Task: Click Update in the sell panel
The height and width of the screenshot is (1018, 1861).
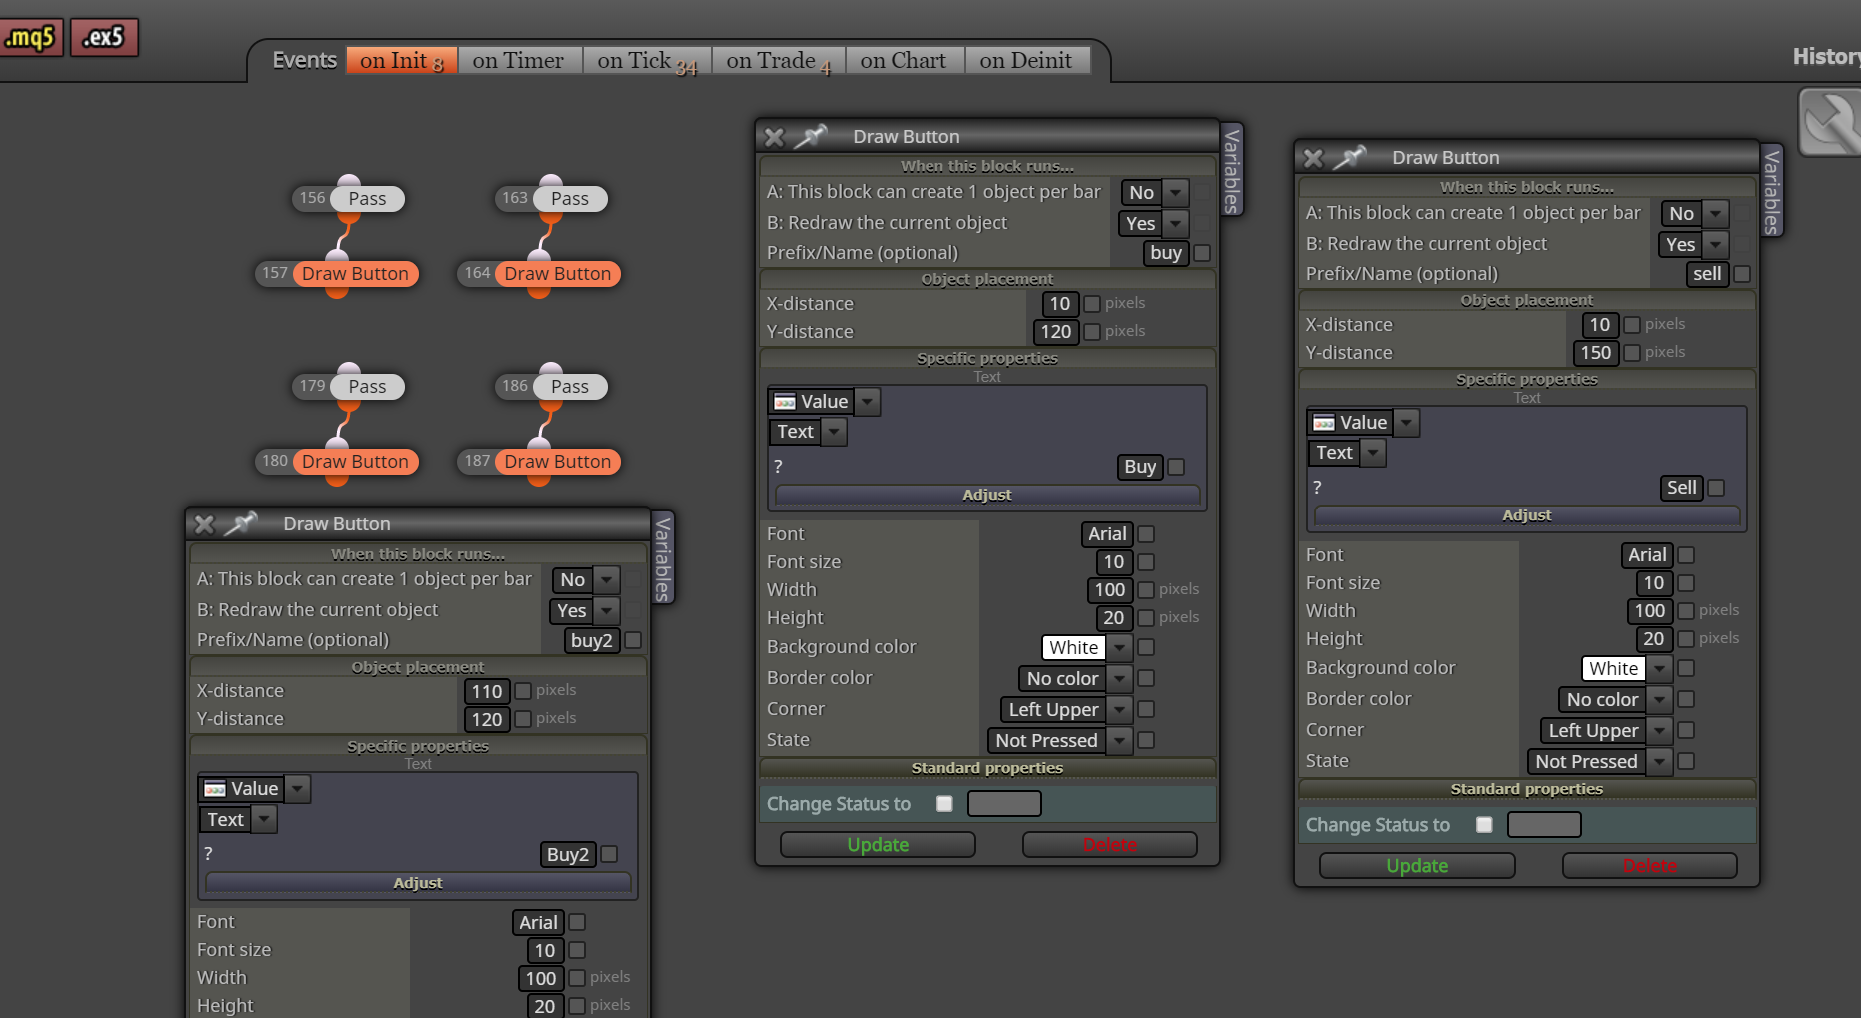Action: (1417, 866)
